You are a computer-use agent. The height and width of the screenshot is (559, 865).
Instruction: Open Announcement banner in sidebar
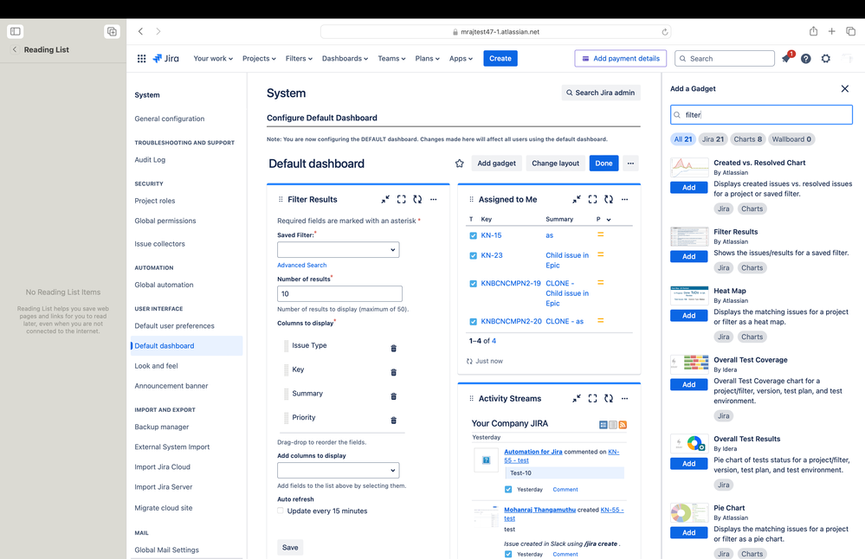pos(171,386)
